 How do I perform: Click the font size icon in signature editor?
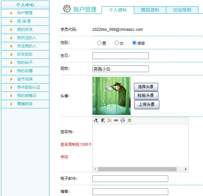[96, 120]
